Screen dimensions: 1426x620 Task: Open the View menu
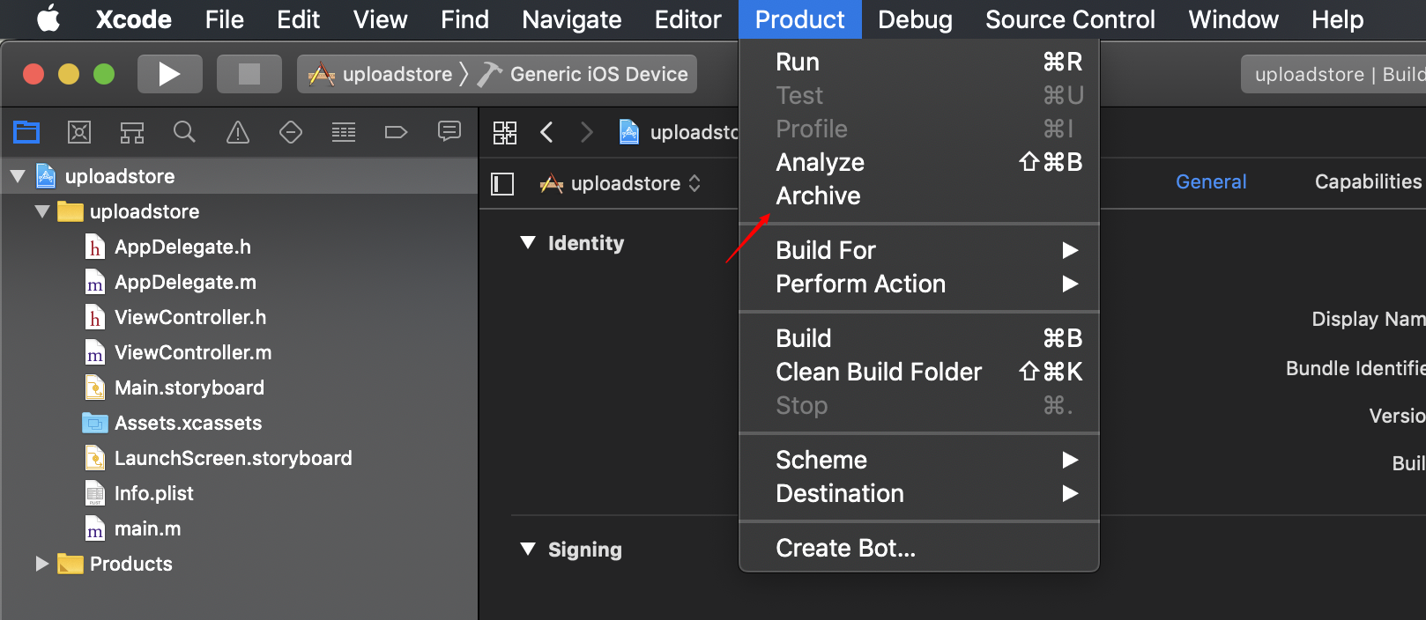click(x=380, y=19)
